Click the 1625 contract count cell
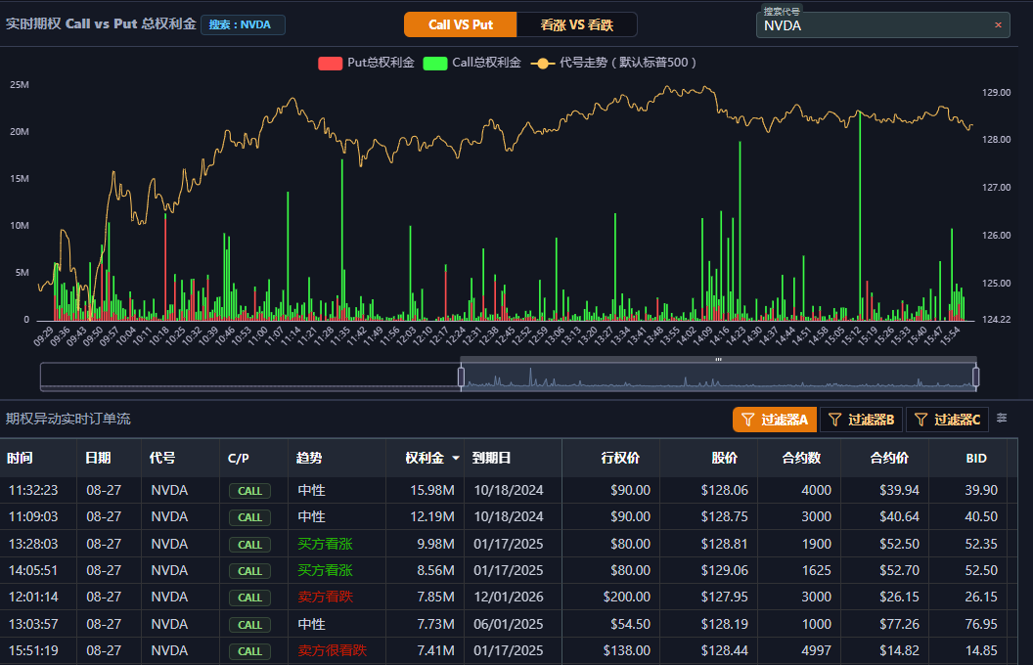Viewport: 1033px width, 665px height. pyautogui.click(x=816, y=570)
